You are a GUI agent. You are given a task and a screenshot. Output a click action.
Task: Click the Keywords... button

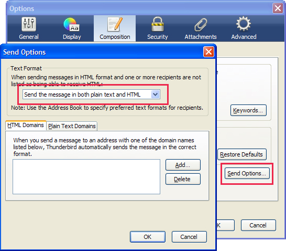(248, 110)
